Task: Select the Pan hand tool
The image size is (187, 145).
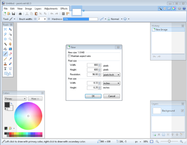Action: (10, 44)
